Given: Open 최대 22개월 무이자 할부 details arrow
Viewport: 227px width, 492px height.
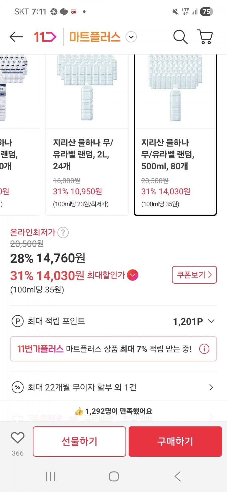Looking at the screenshot, I should point(211,387).
